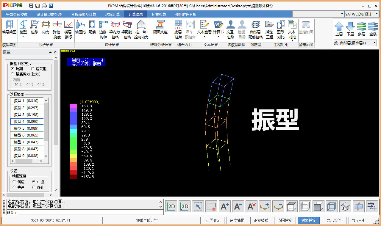Click the 轴压比 icon

(80, 28)
